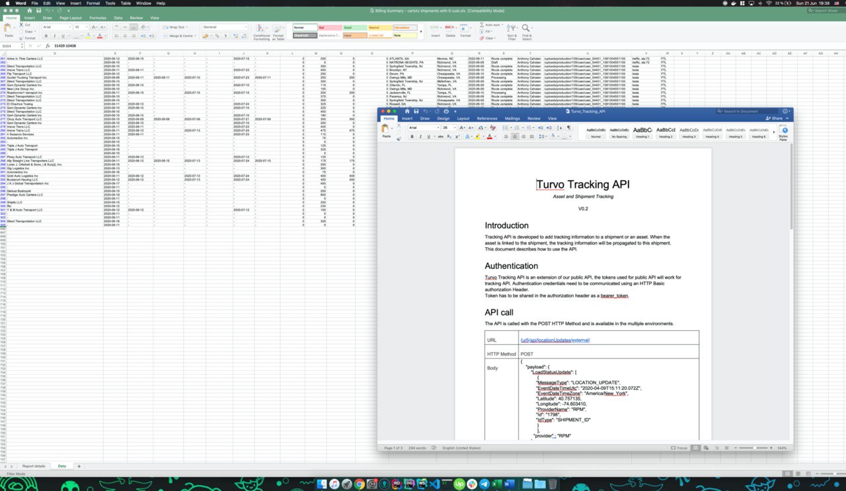Click Bold in the Excel ribbon
The image size is (846, 491).
click(x=46, y=36)
